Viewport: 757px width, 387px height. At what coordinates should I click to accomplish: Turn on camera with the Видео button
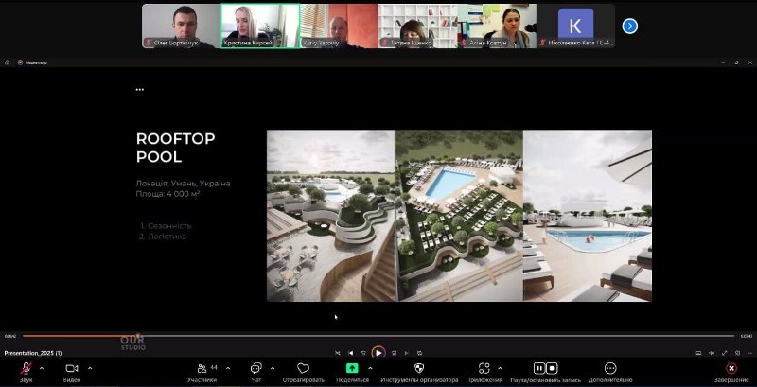(x=72, y=373)
